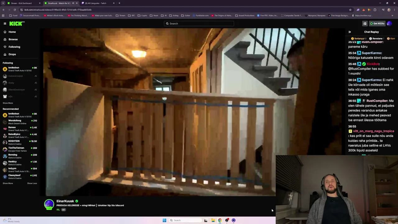Show More recommended channels
The image size is (398, 224).
point(8,183)
